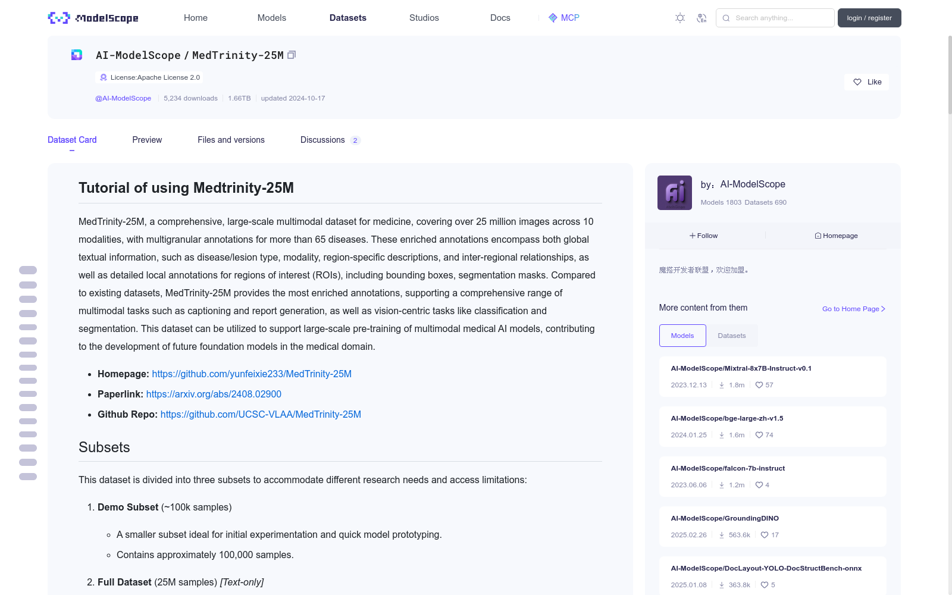Click the Tutorial of using Medtrinity-25M heading
952x595 pixels.
(186, 188)
